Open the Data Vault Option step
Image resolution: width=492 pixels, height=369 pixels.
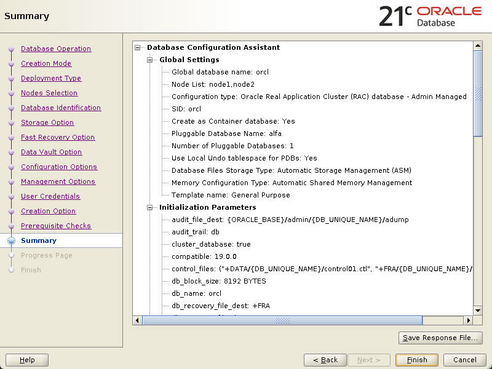pyautogui.click(x=52, y=152)
